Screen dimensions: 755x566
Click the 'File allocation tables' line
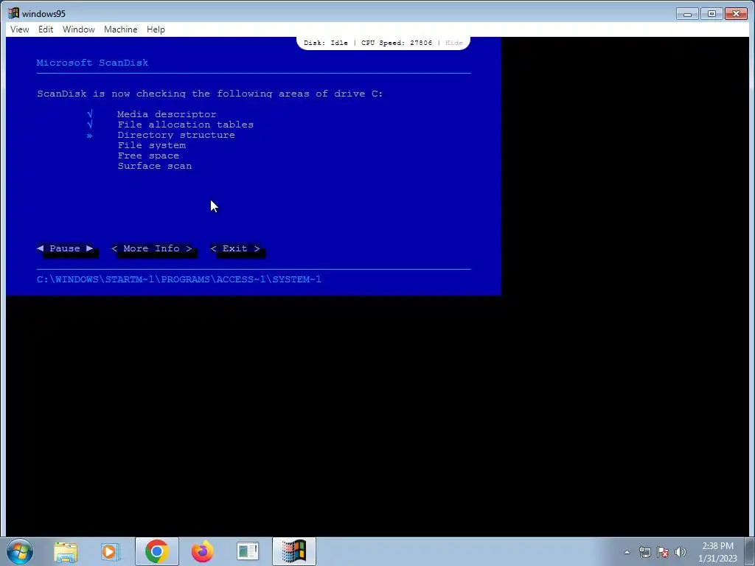pos(185,125)
